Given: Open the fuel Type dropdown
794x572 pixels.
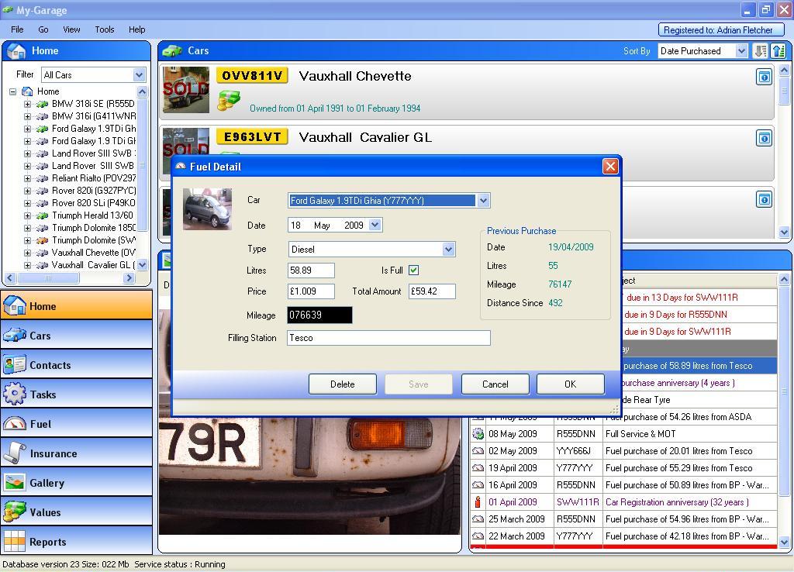Looking at the screenshot, I should 448,250.
